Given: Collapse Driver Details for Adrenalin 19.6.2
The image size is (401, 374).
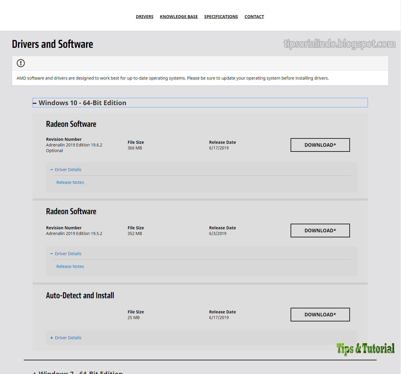Looking at the screenshot, I should [66, 170].
